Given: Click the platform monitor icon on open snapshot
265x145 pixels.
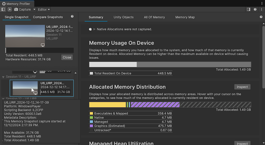Looking at the screenshot, I should tap(43, 45).
